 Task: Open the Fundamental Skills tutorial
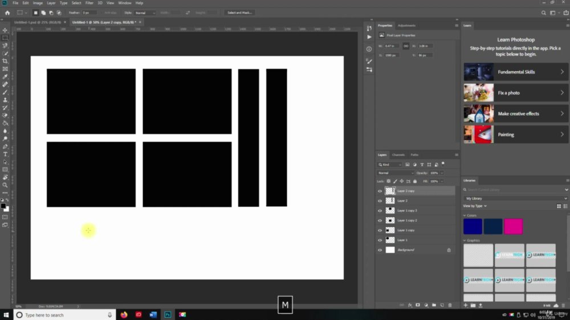[516, 72]
